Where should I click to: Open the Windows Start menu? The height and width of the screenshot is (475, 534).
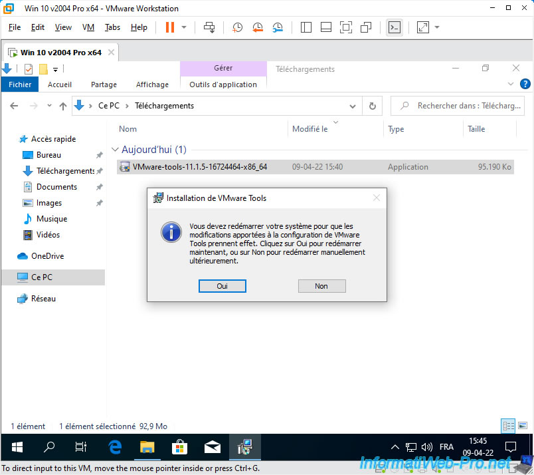point(17,446)
